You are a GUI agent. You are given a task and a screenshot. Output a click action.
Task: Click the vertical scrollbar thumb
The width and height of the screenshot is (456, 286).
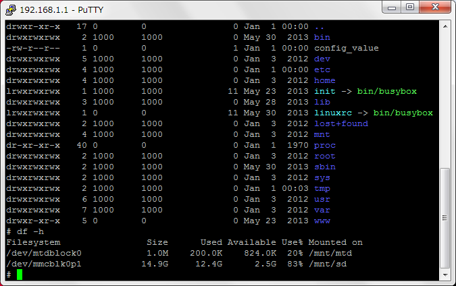click(445, 218)
